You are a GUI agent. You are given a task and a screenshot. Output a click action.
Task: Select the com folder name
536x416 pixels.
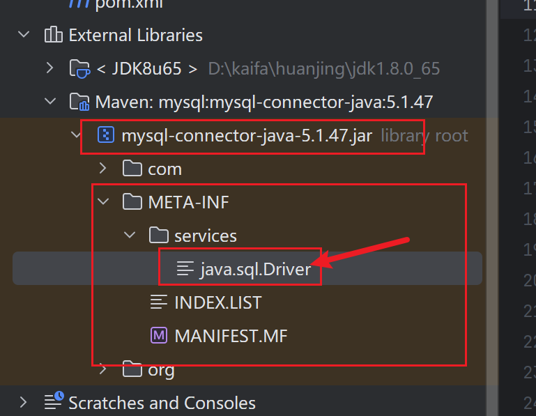click(164, 169)
